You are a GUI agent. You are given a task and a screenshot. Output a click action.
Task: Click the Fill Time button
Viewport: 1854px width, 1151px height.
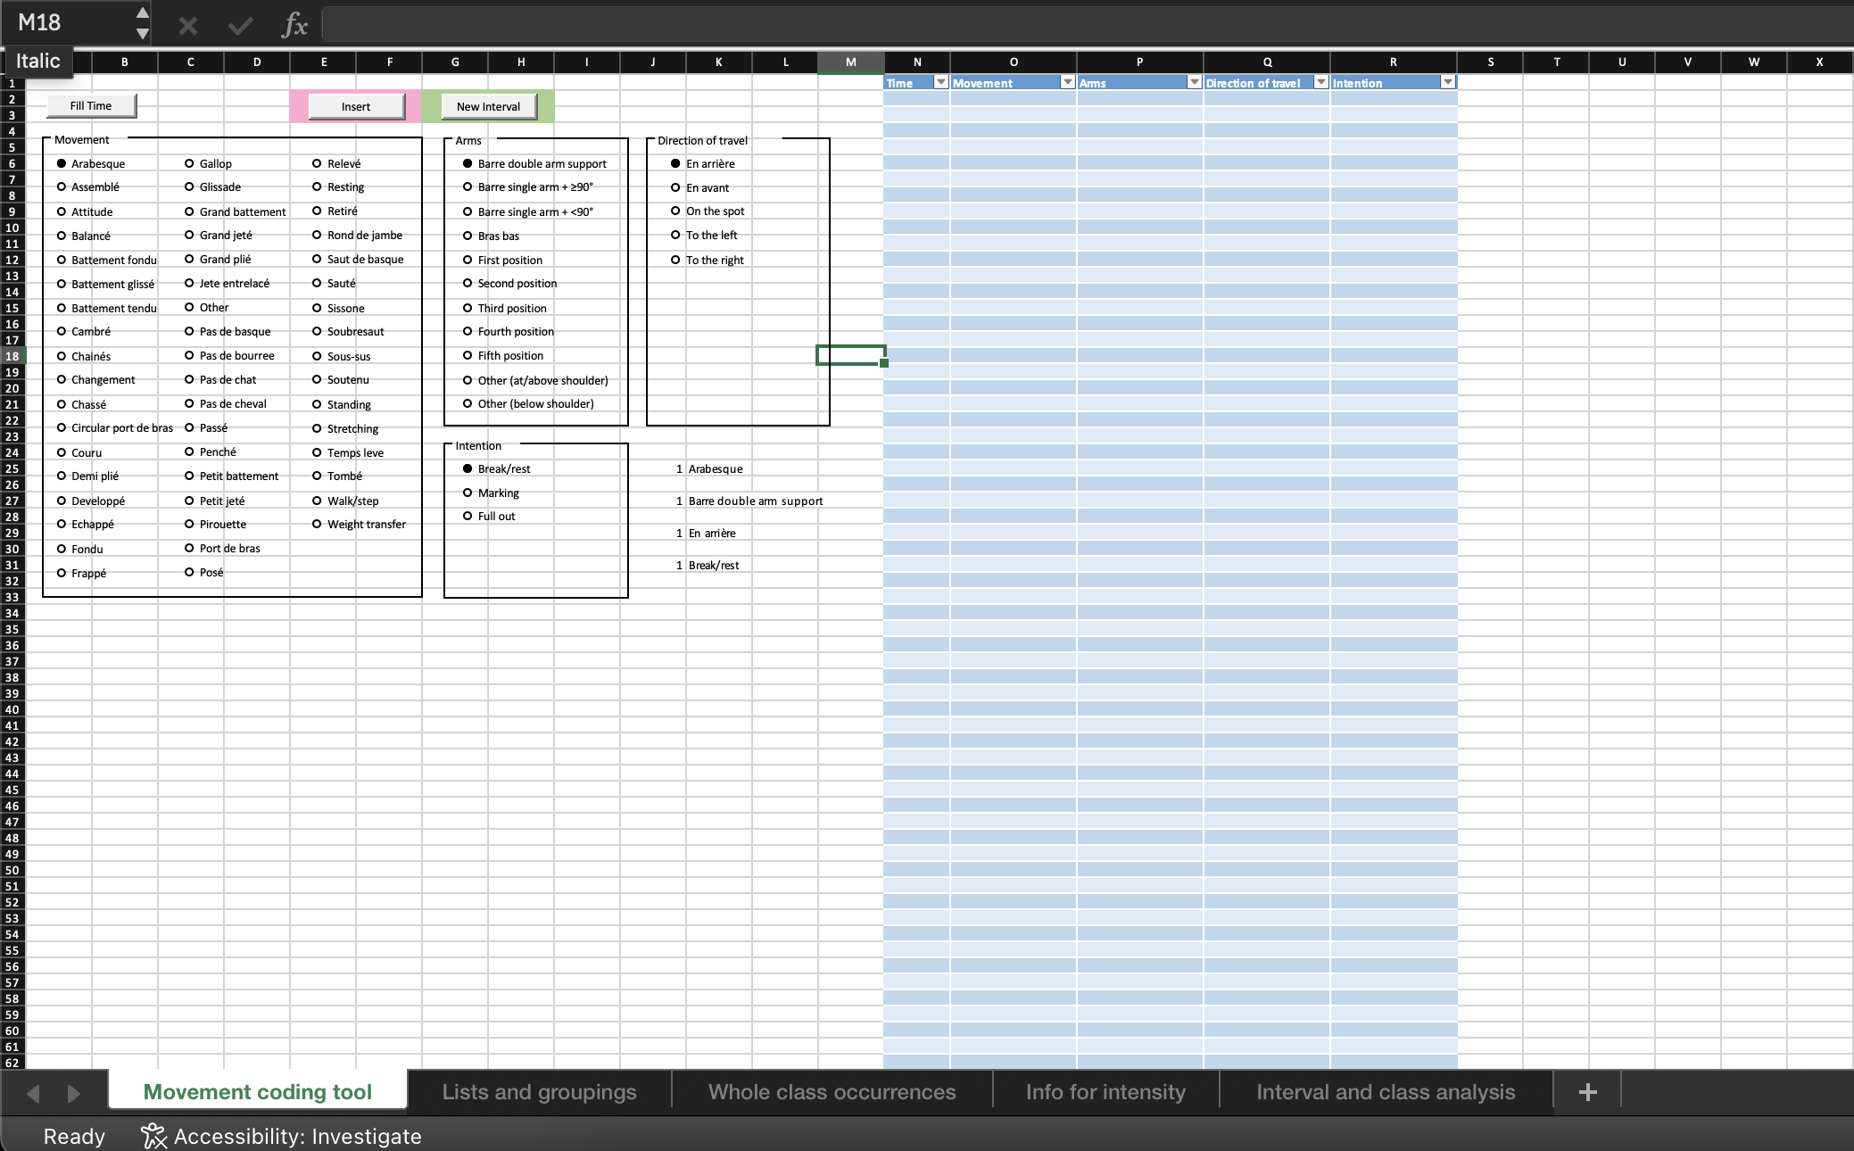[x=91, y=105]
